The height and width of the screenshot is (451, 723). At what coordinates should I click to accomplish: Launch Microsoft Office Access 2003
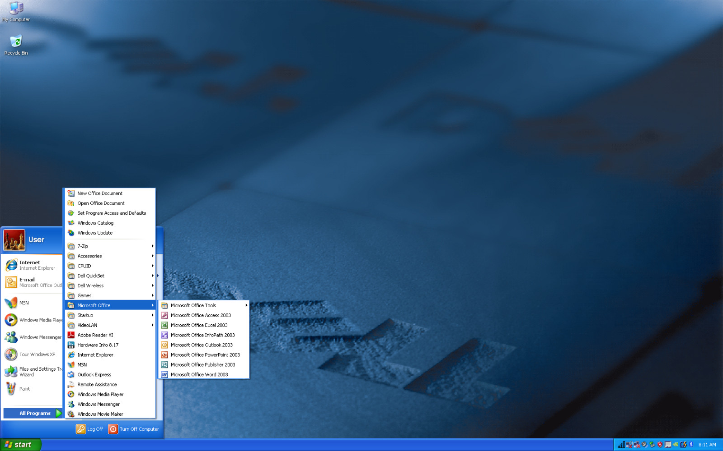click(x=204, y=315)
